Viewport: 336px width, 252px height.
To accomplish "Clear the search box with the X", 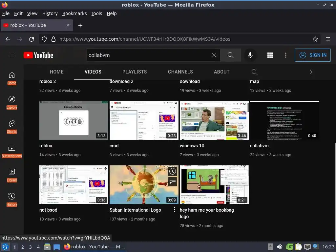I will tap(214, 55).
